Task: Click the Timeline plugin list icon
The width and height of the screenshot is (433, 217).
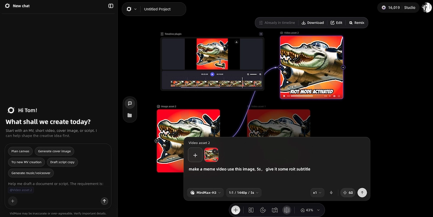Action: pyautogui.click(x=162, y=34)
